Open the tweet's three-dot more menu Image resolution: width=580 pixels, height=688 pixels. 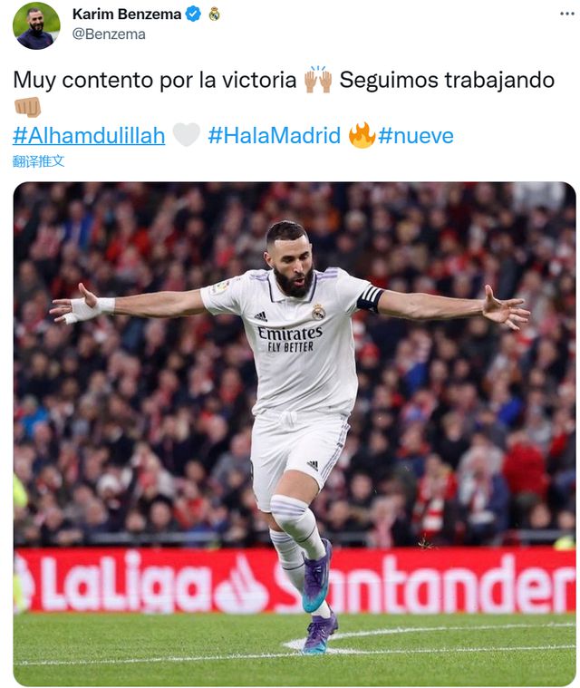[x=566, y=14]
